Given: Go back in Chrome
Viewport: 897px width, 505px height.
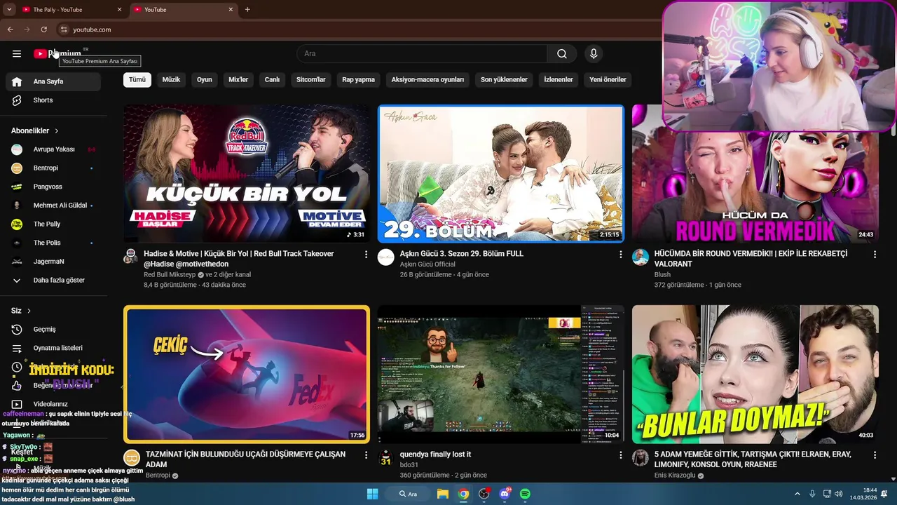Looking at the screenshot, I should 11,29.
